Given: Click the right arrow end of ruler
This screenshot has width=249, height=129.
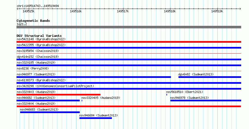Looking at the screenshot, I should (240, 9).
